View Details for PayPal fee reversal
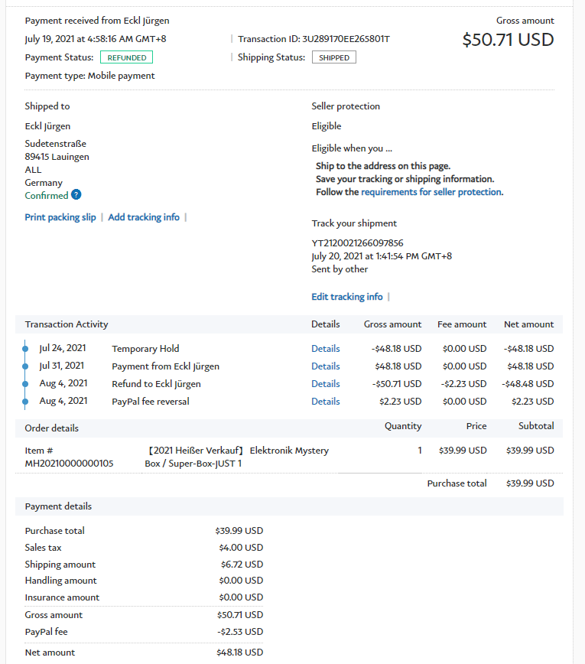 tap(325, 402)
